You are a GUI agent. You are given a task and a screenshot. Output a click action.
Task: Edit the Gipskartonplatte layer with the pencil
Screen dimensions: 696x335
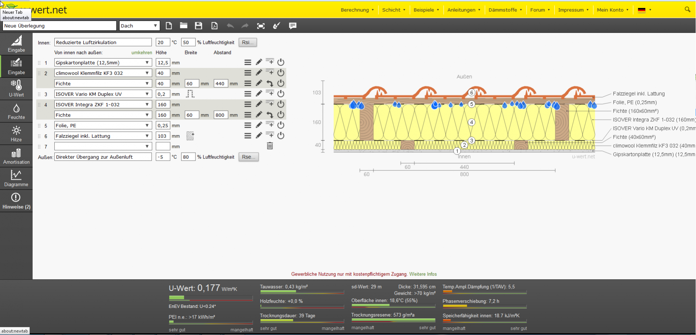(x=259, y=62)
